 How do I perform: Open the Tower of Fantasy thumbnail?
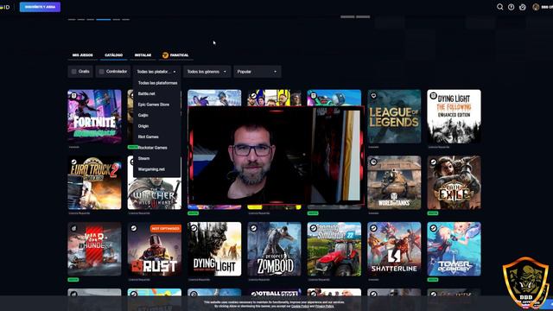point(454,249)
